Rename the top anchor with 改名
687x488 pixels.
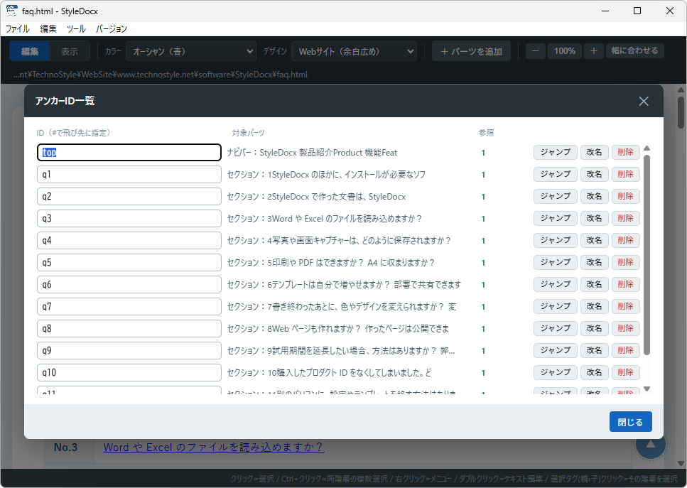[594, 152]
